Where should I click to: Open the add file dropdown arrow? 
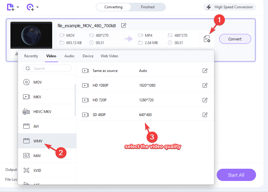tap(17, 7)
